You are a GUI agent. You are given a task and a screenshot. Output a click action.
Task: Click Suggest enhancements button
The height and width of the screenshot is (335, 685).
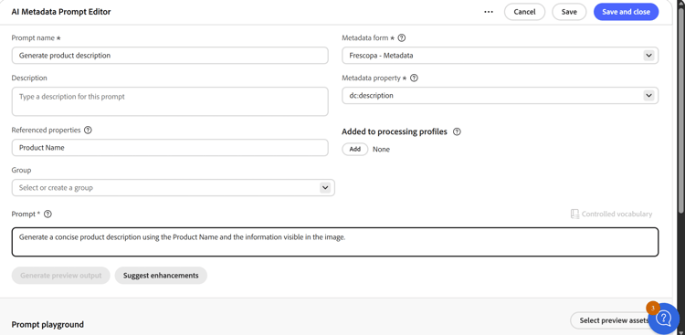tap(161, 276)
